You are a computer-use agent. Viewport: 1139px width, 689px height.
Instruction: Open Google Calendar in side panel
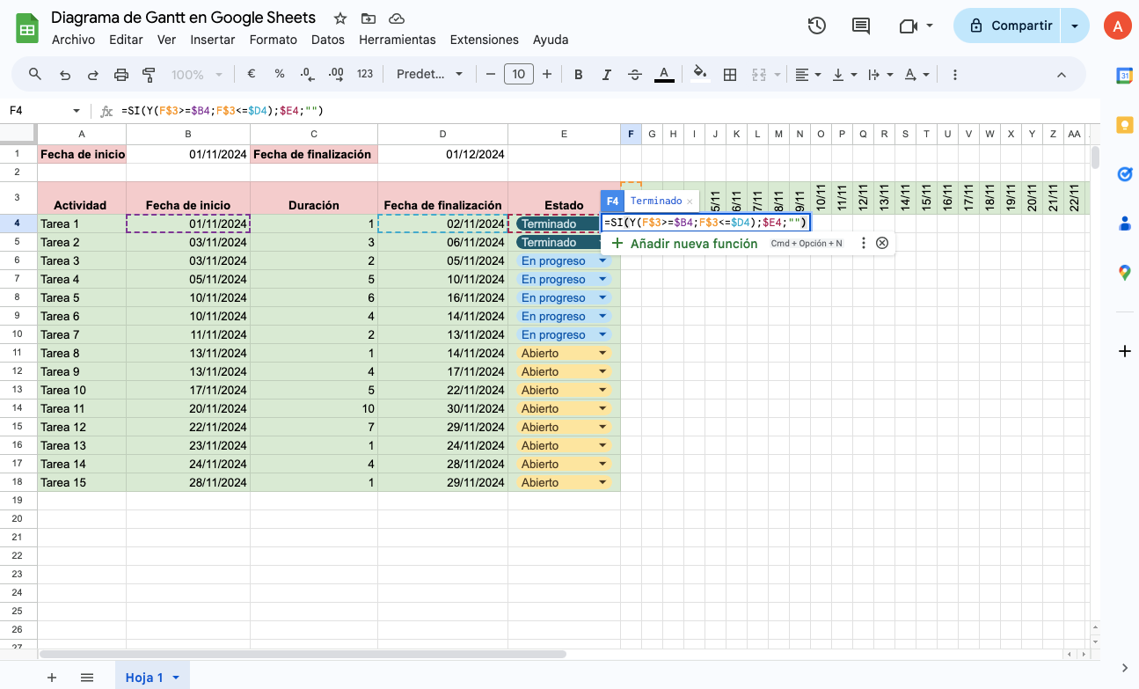click(1124, 77)
